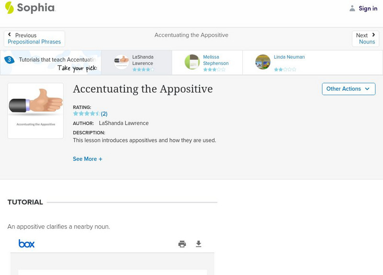Expand the description with See More
This screenshot has height=275, width=383.
(88, 159)
